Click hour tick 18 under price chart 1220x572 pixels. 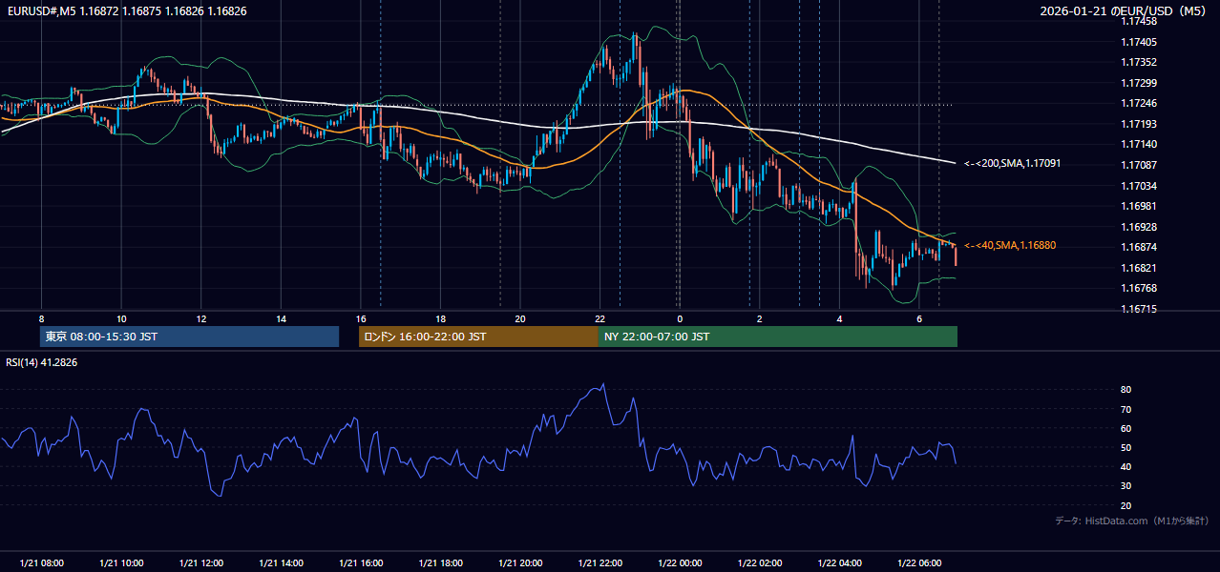tap(440, 318)
